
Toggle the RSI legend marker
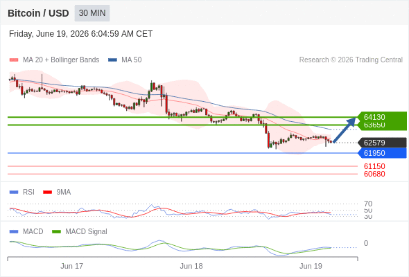click(x=14, y=192)
